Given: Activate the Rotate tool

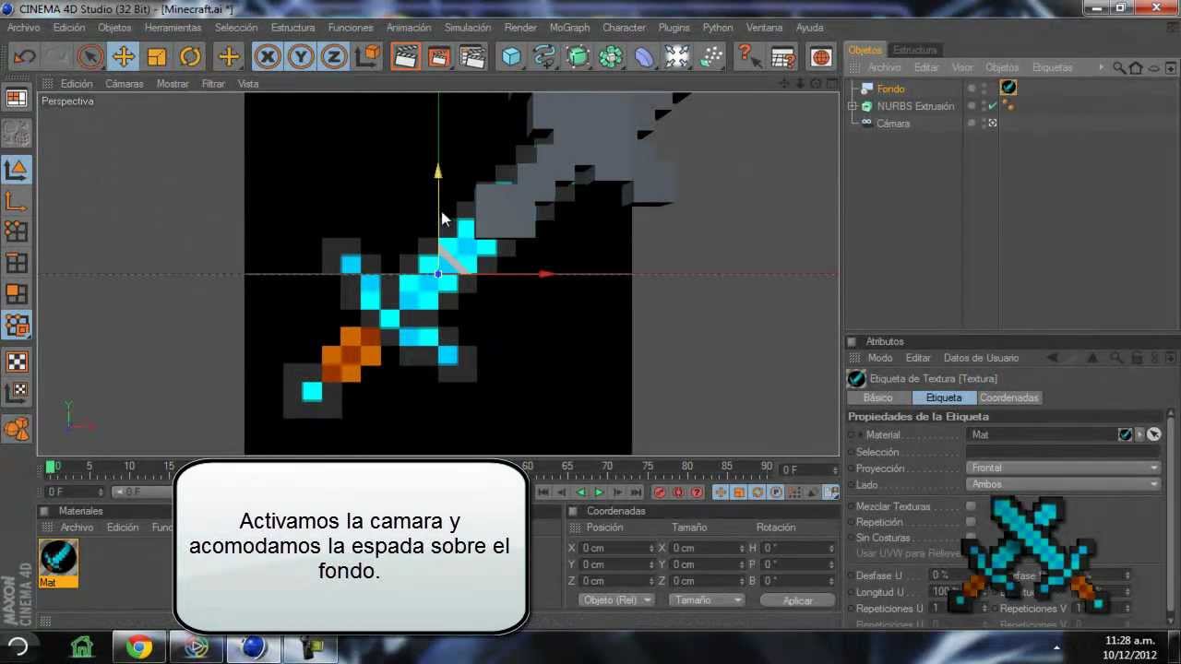Looking at the screenshot, I should tap(190, 57).
